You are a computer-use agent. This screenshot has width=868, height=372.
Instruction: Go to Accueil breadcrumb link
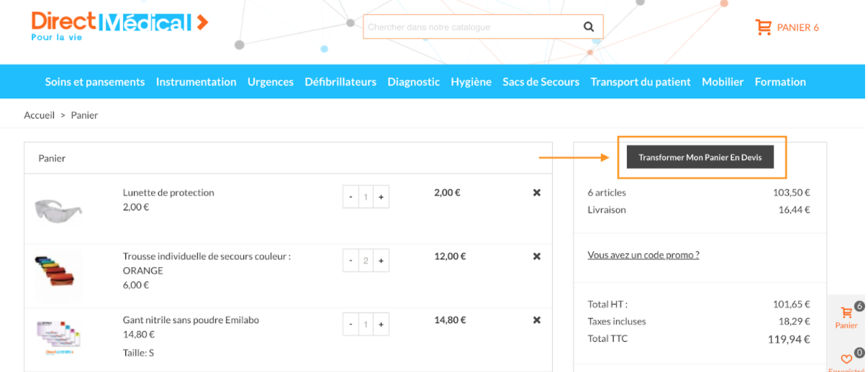pyautogui.click(x=40, y=115)
